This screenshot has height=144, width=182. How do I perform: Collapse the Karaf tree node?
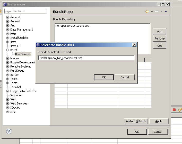click(x=7, y=50)
